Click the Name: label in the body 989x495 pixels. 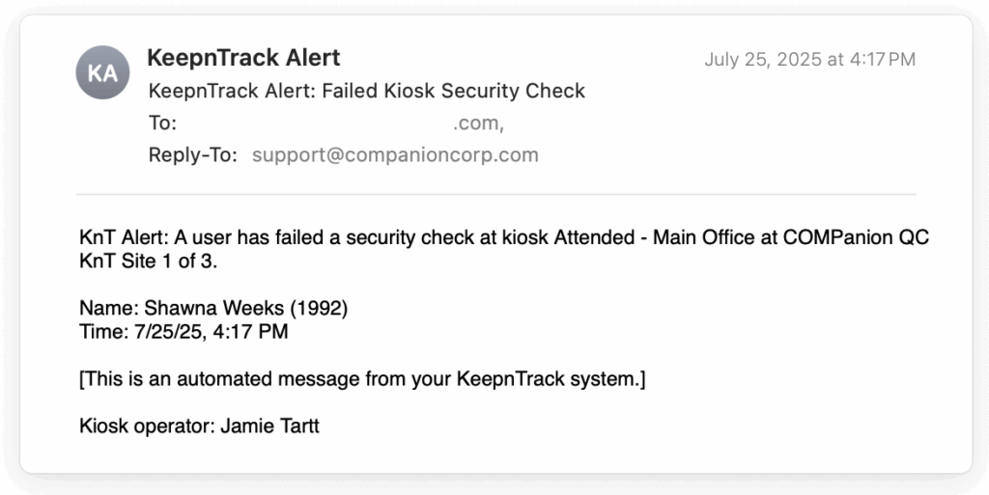point(110,308)
